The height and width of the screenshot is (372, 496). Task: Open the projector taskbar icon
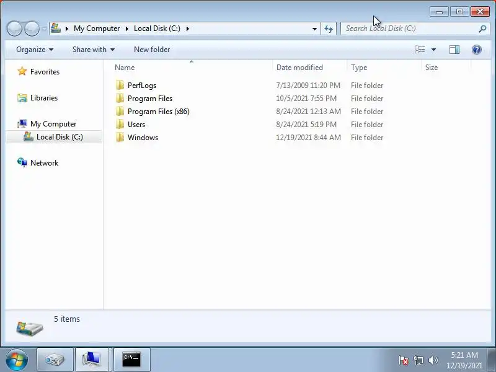55,360
